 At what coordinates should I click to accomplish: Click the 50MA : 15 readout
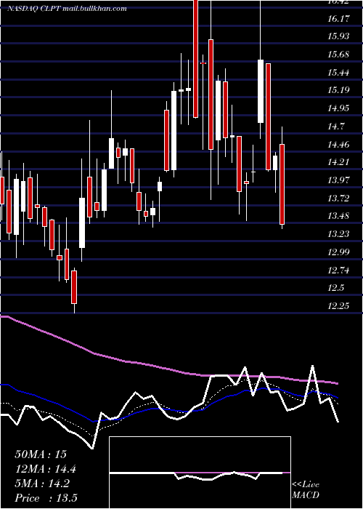pos(41,454)
